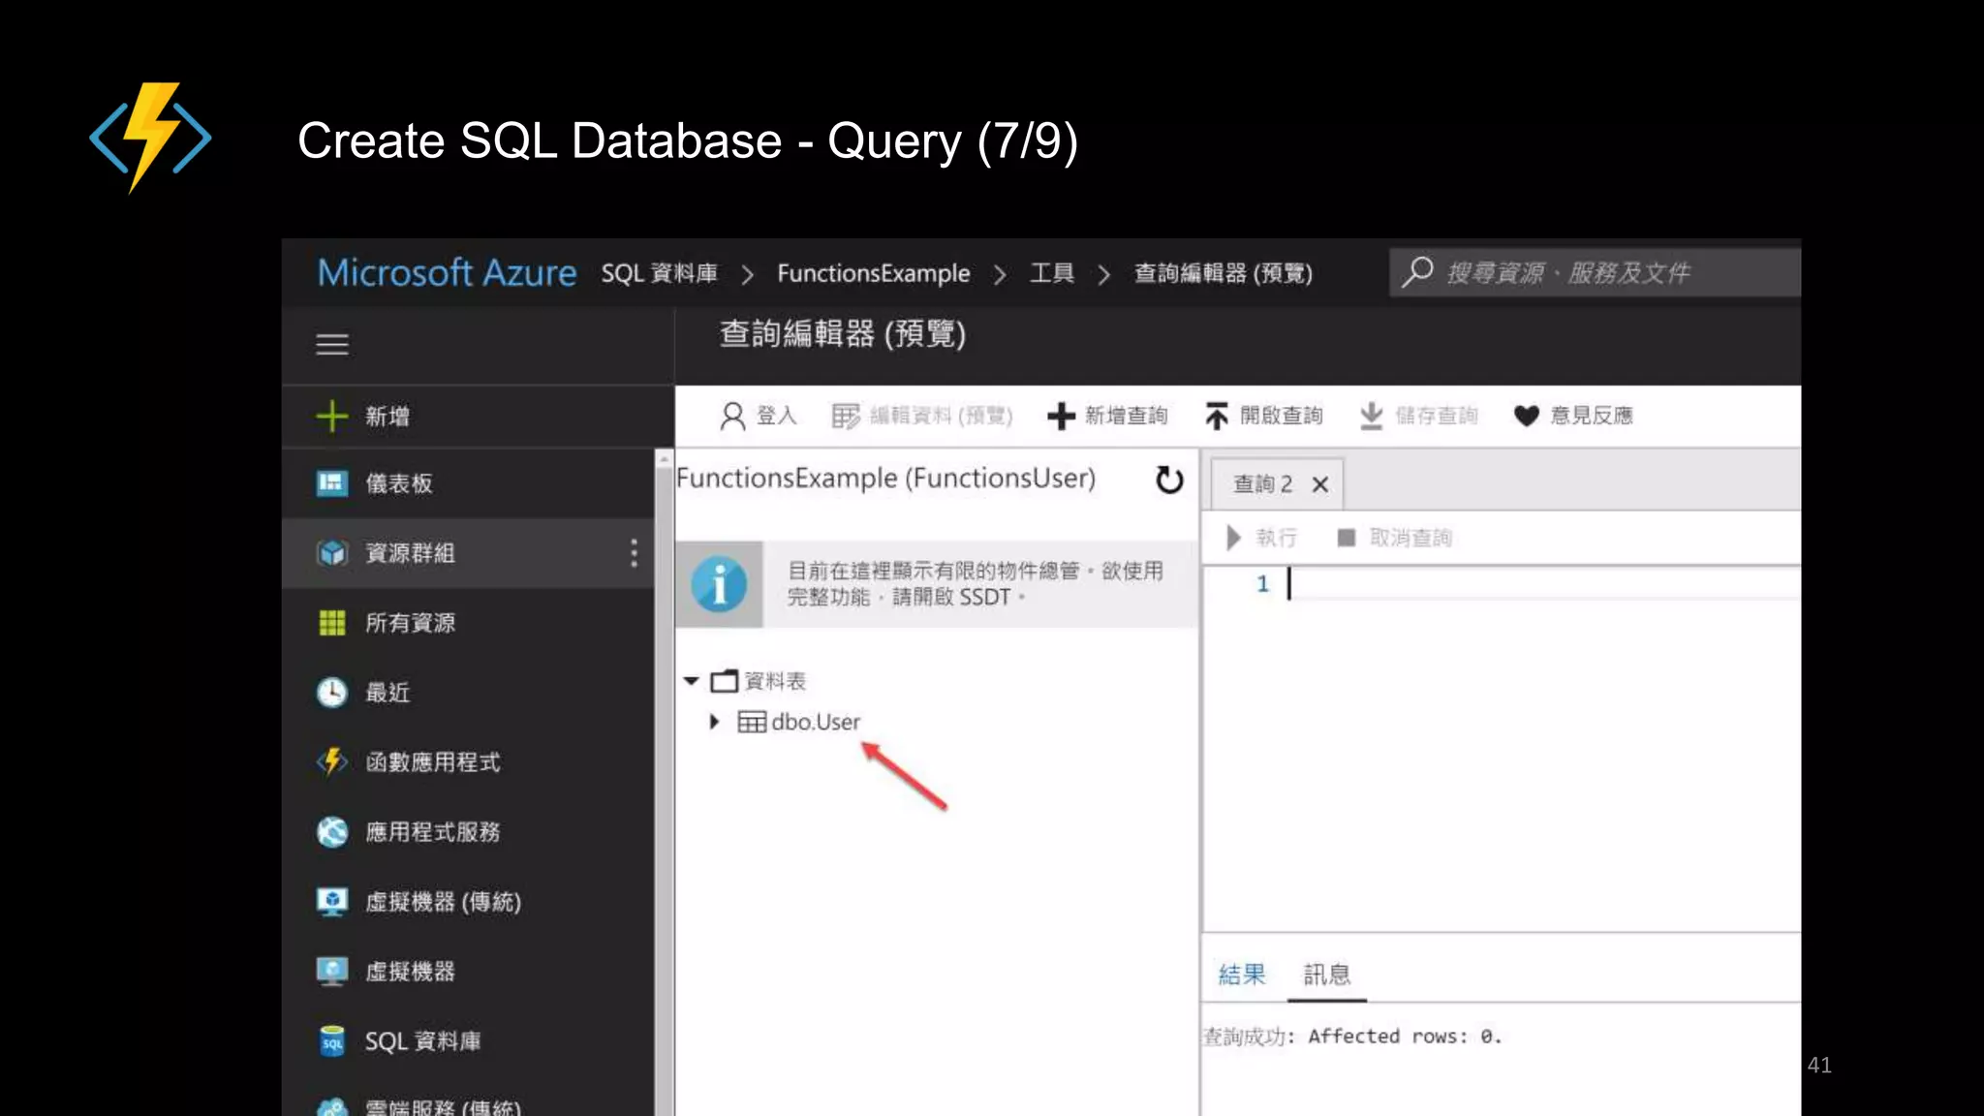This screenshot has height=1116, width=1984.
Task: Click chevron after 工具 breadcrumb
Action: [x=1103, y=275]
